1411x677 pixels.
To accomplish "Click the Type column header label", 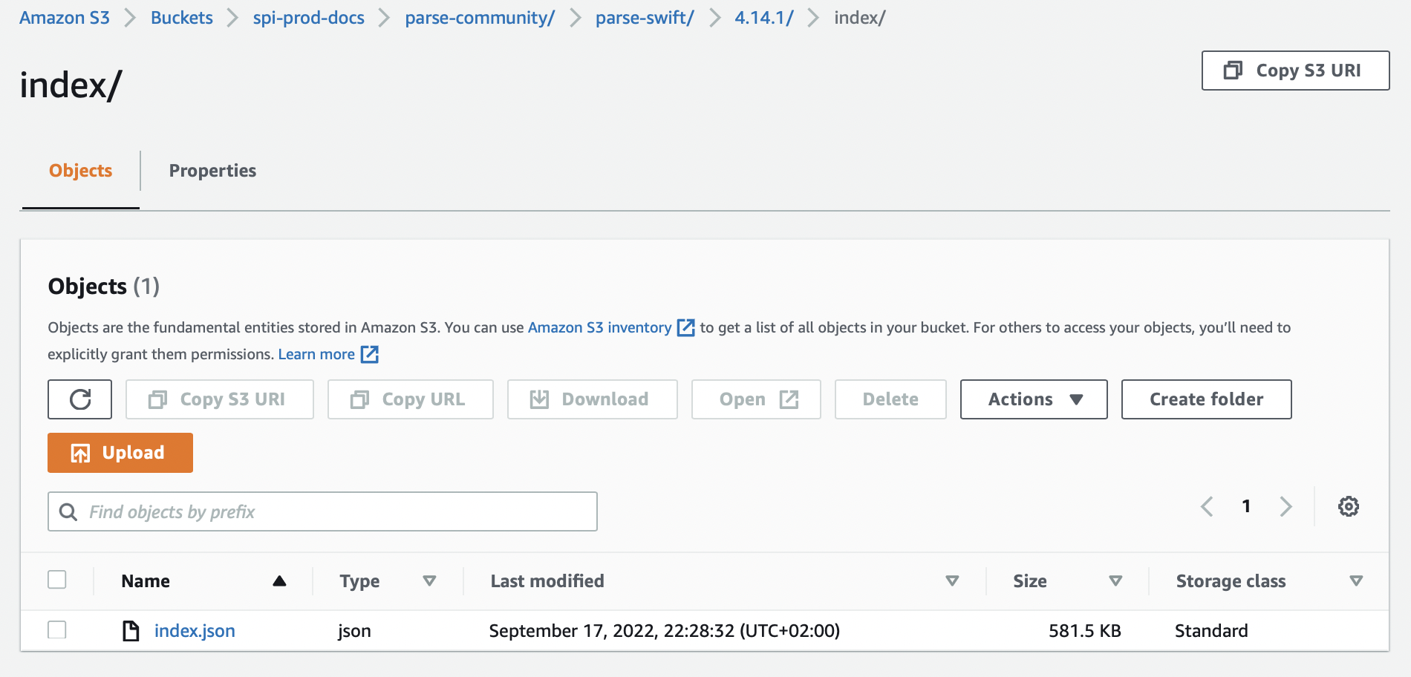I will (x=359, y=581).
